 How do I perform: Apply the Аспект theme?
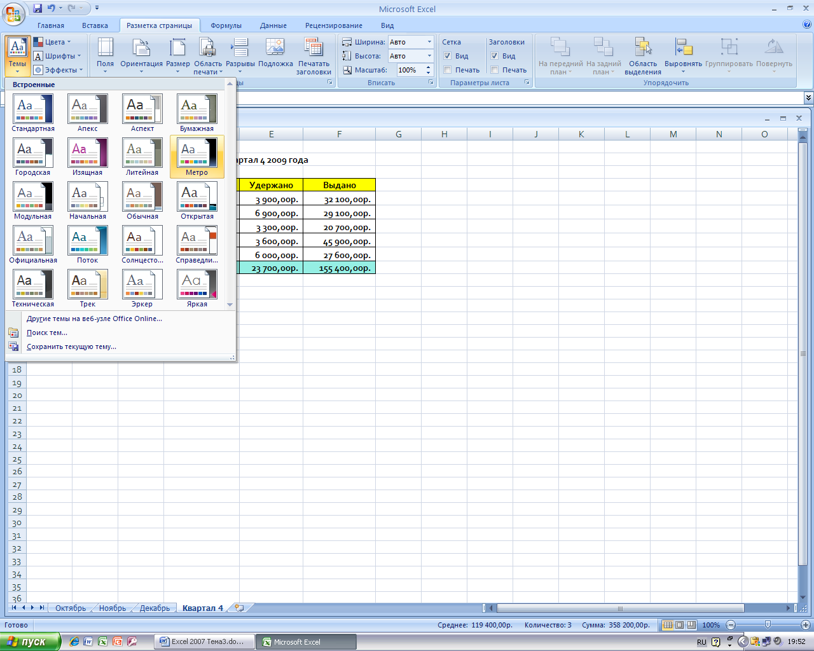click(142, 113)
